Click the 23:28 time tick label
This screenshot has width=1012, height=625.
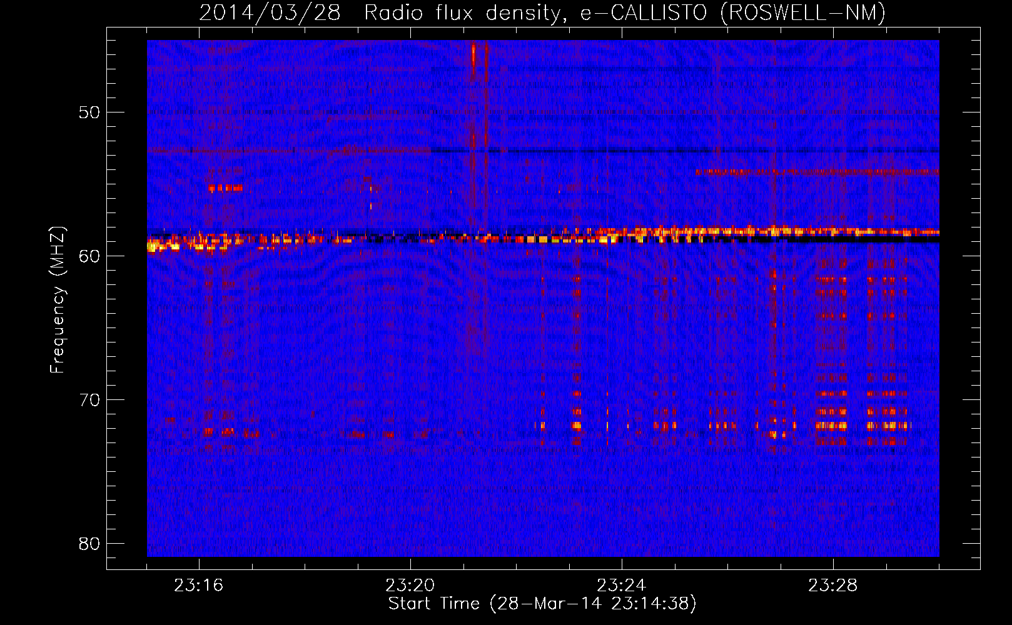point(833,586)
